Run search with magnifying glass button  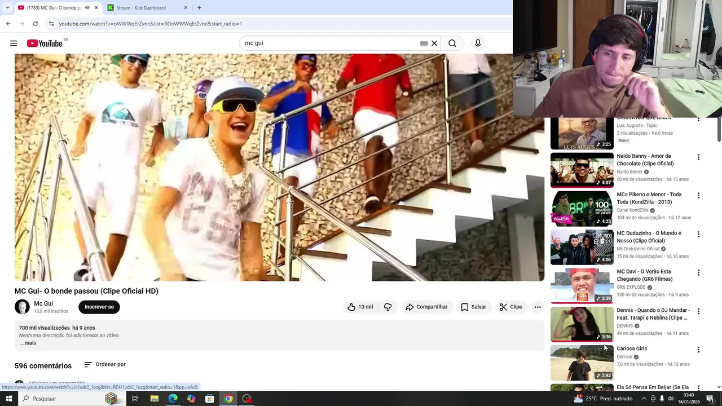452,43
